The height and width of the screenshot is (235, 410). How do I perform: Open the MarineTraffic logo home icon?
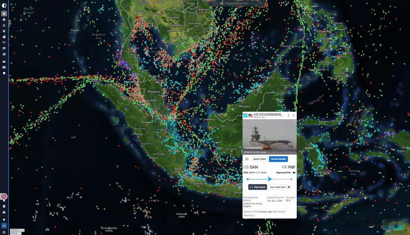tap(4, 5)
